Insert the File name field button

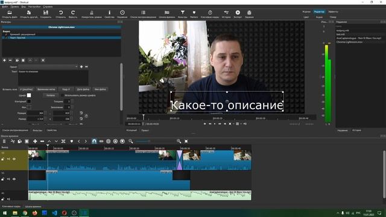pos(100,89)
